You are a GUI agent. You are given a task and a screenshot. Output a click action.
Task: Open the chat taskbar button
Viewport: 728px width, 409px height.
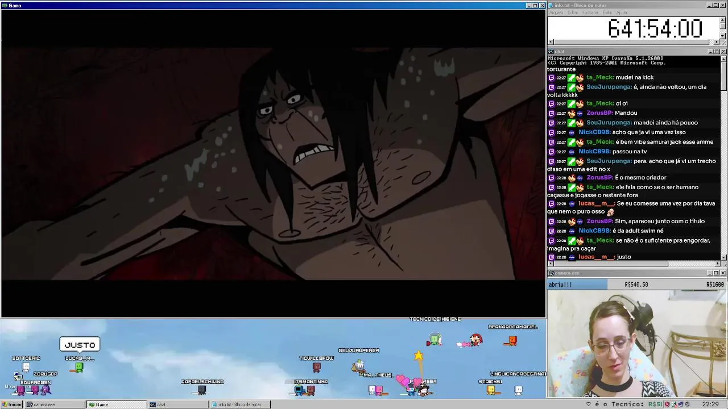click(178, 404)
